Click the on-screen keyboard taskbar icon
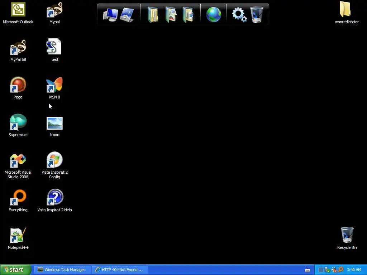This screenshot has width=367, height=275. [308, 270]
